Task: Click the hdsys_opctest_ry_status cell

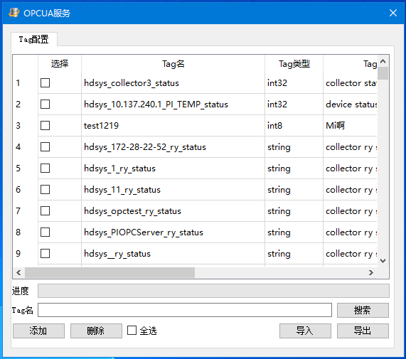Action: tap(173, 211)
